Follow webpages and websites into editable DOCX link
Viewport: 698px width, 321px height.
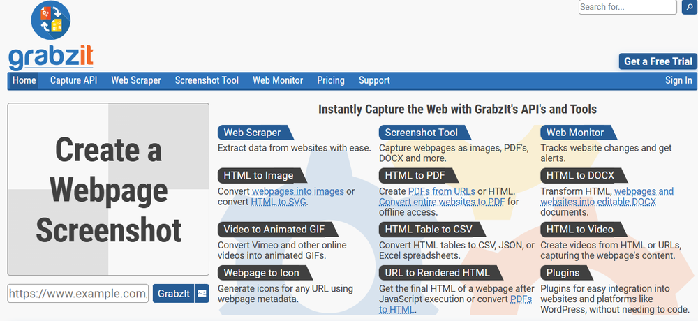coord(607,197)
